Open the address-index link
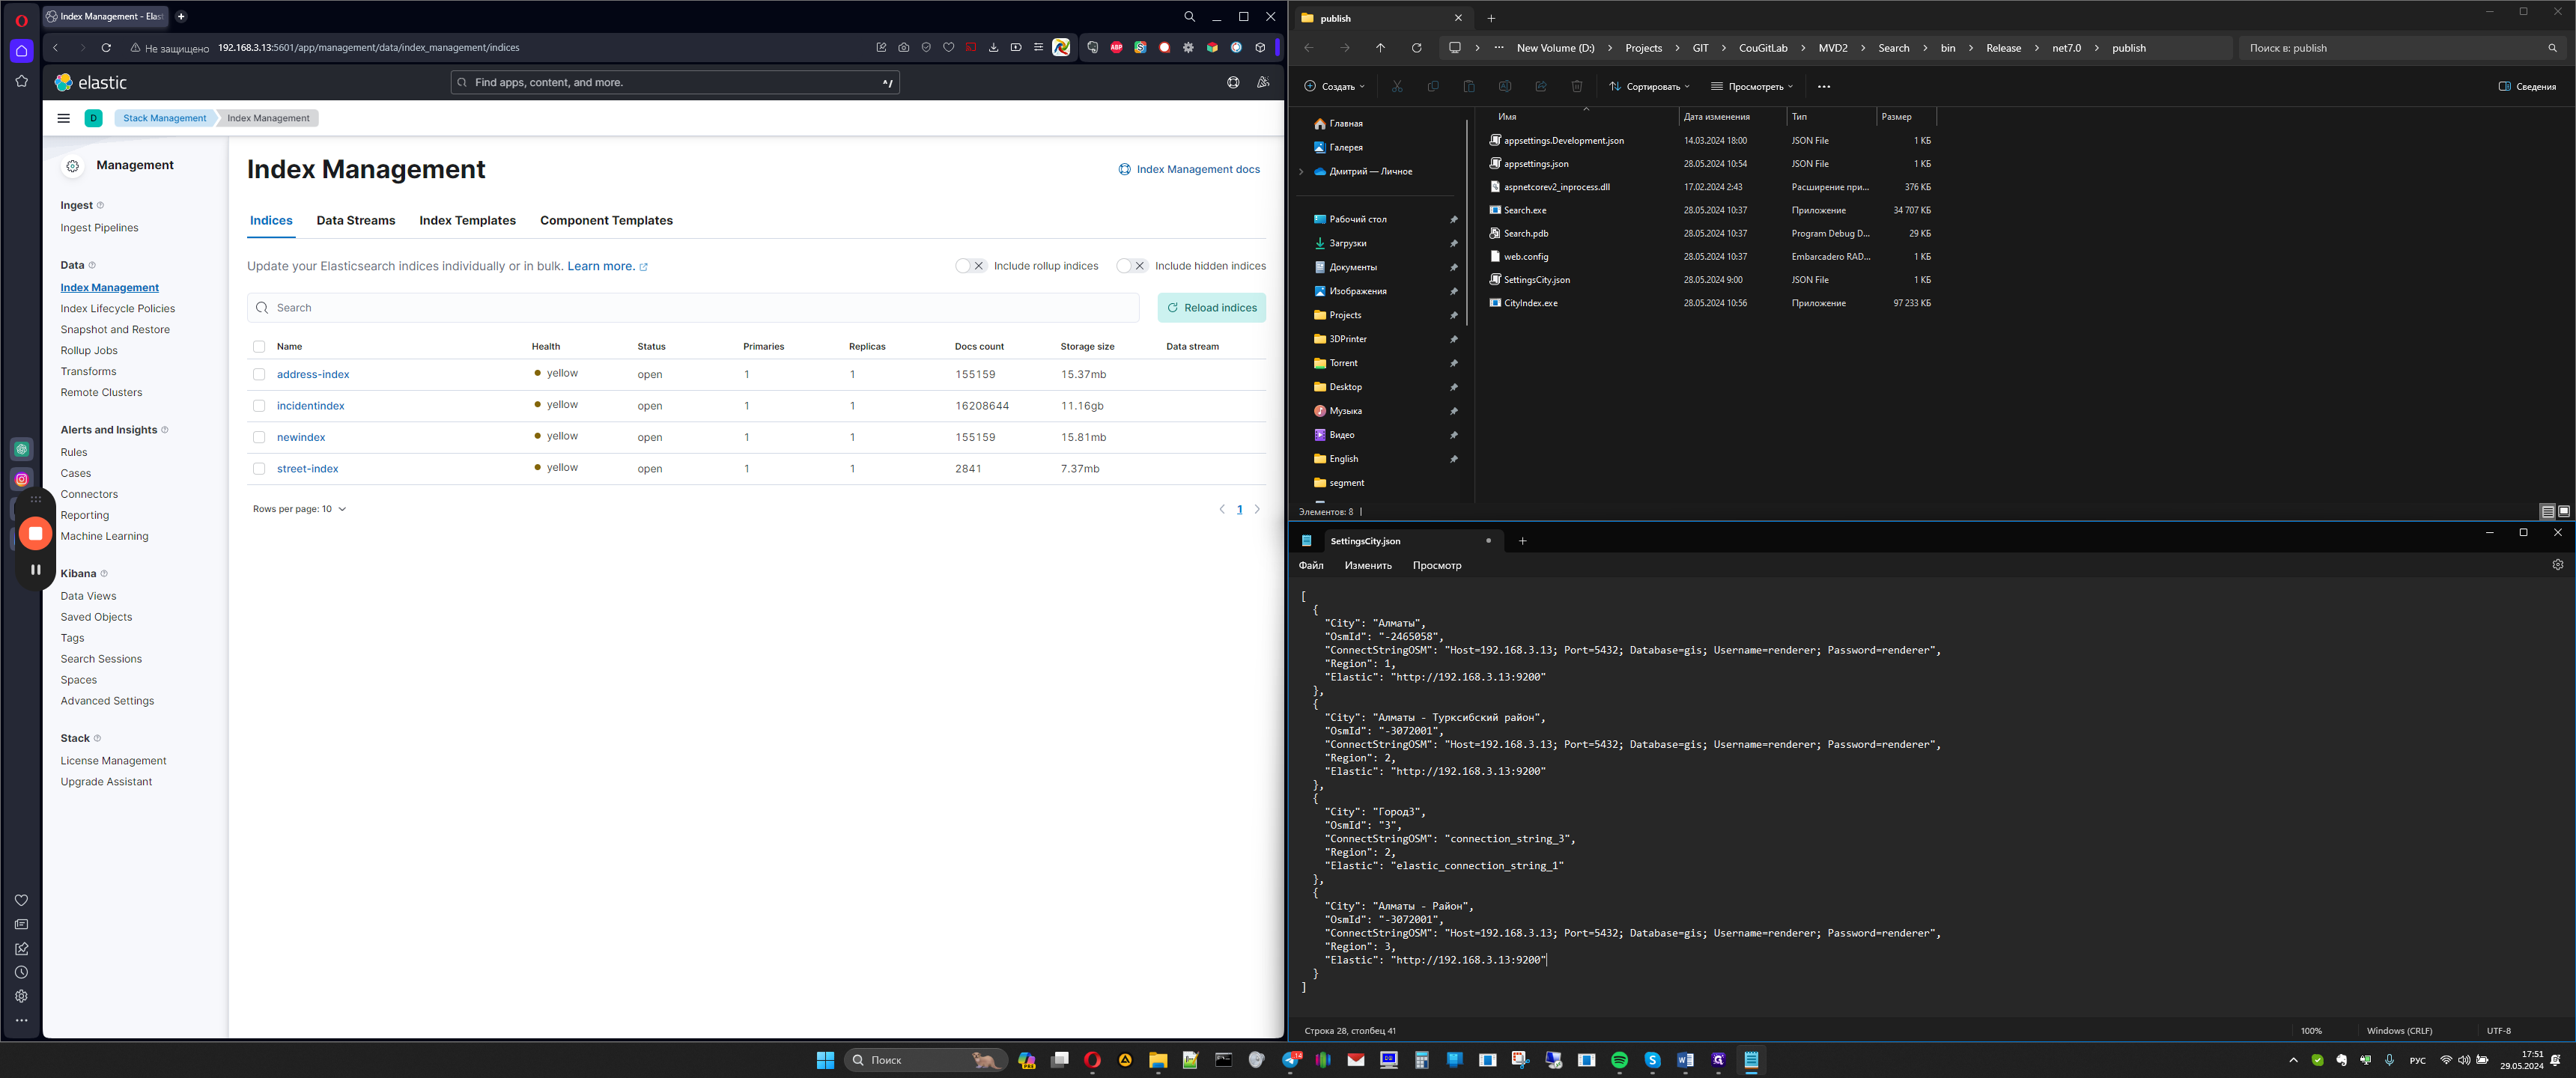Screen dimensions: 2576x1078 click(313, 375)
